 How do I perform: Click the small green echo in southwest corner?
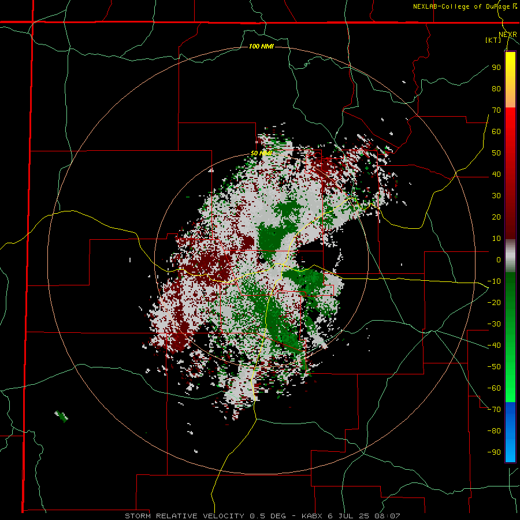coord(62,416)
